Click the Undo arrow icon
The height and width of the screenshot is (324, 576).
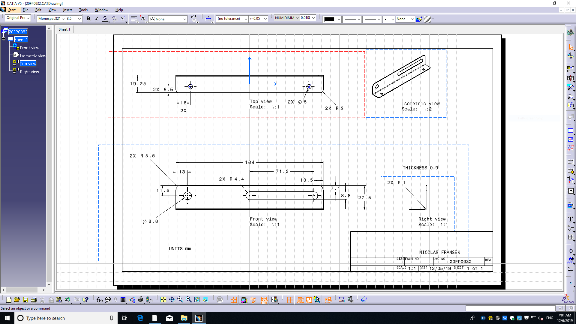67,300
